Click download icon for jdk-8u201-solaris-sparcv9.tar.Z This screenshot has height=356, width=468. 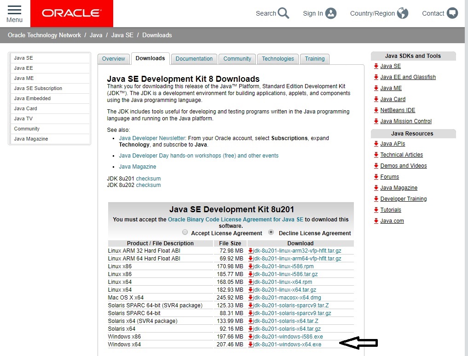tap(251, 305)
